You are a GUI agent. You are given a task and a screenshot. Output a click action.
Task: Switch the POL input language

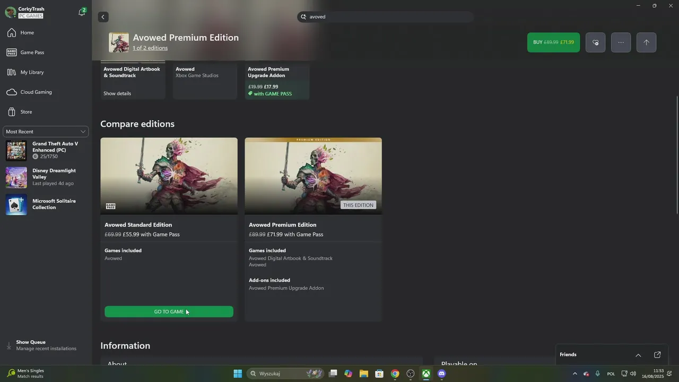click(611, 374)
